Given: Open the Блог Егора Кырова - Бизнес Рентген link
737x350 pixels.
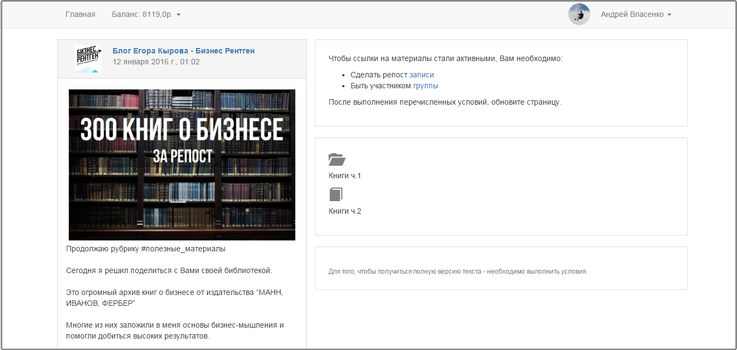Looking at the screenshot, I should (183, 51).
